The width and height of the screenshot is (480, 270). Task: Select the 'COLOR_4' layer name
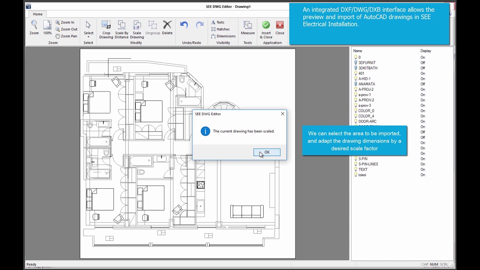[x=366, y=116]
